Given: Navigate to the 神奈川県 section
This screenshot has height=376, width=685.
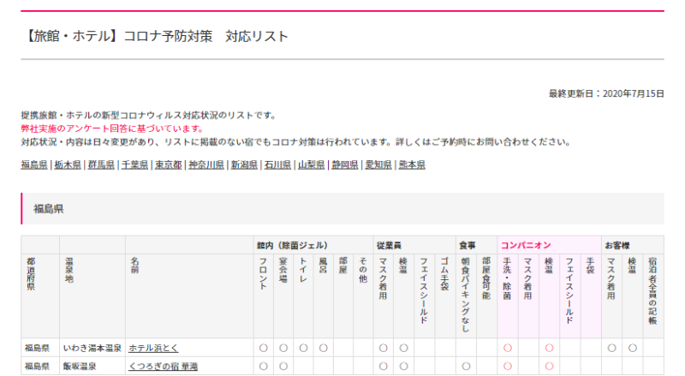Looking at the screenshot, I should pyautogui.click(x=206, y=164).
